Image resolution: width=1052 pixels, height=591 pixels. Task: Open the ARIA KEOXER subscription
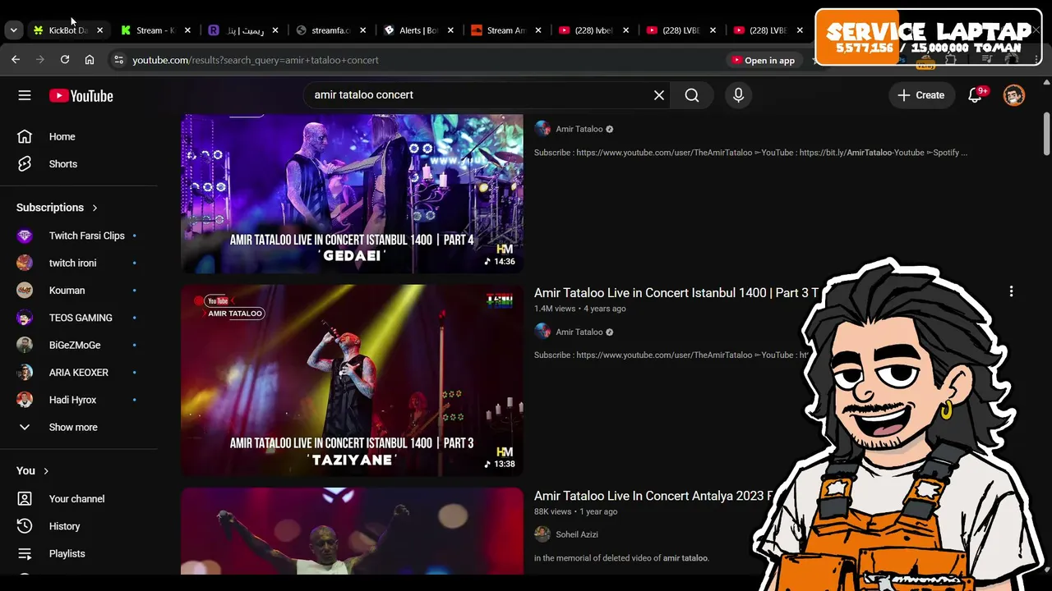pyautogui.click(x=79, y=373)
